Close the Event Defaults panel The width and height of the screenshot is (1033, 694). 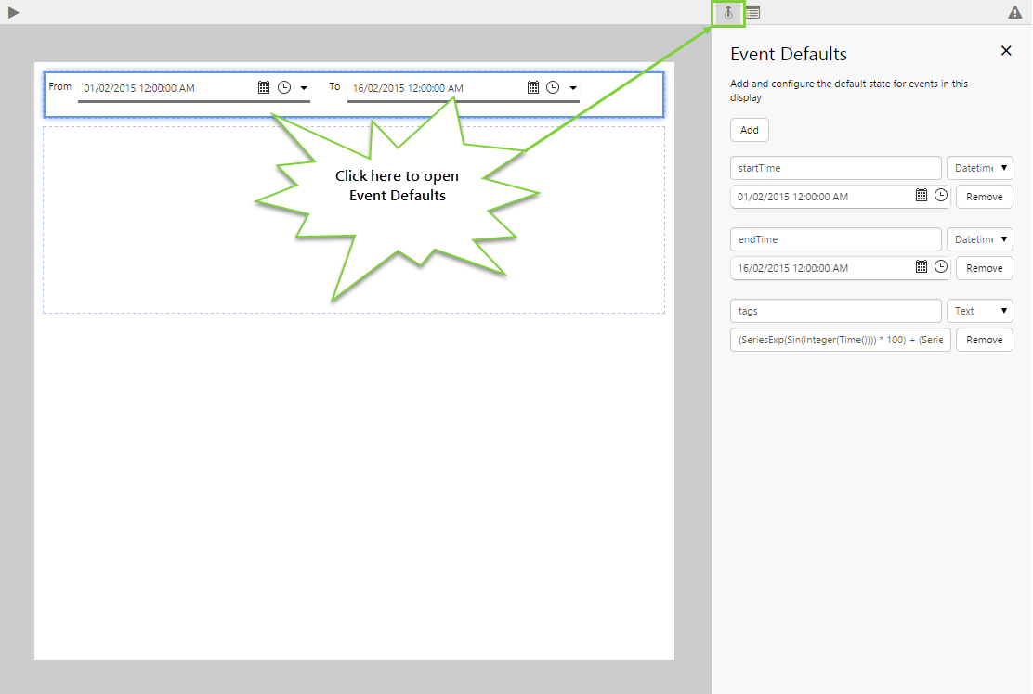tap(1006, 51)
